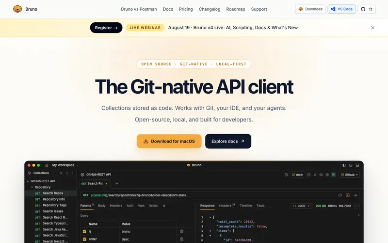
Task: Open the Roadmap nav item
Action: 236,9
